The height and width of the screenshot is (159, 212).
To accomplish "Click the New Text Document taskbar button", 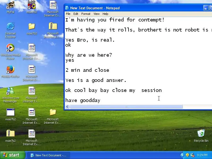I will (x=49, y=155).
